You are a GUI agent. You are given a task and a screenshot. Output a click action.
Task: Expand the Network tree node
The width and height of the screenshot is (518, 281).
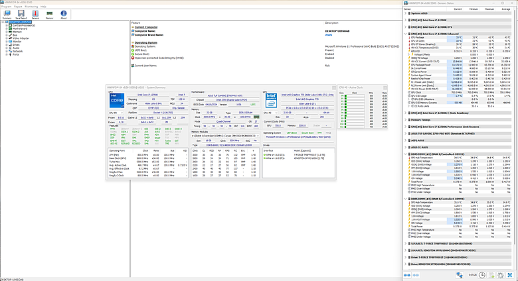7,51
